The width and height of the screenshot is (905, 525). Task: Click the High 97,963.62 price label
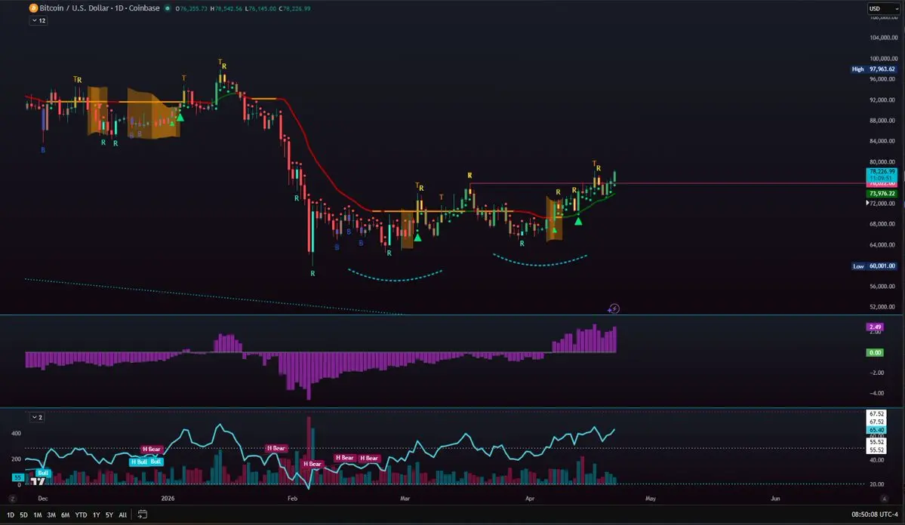point(874,69)
